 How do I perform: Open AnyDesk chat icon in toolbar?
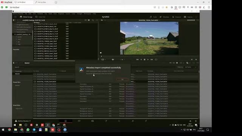(184, 7)
